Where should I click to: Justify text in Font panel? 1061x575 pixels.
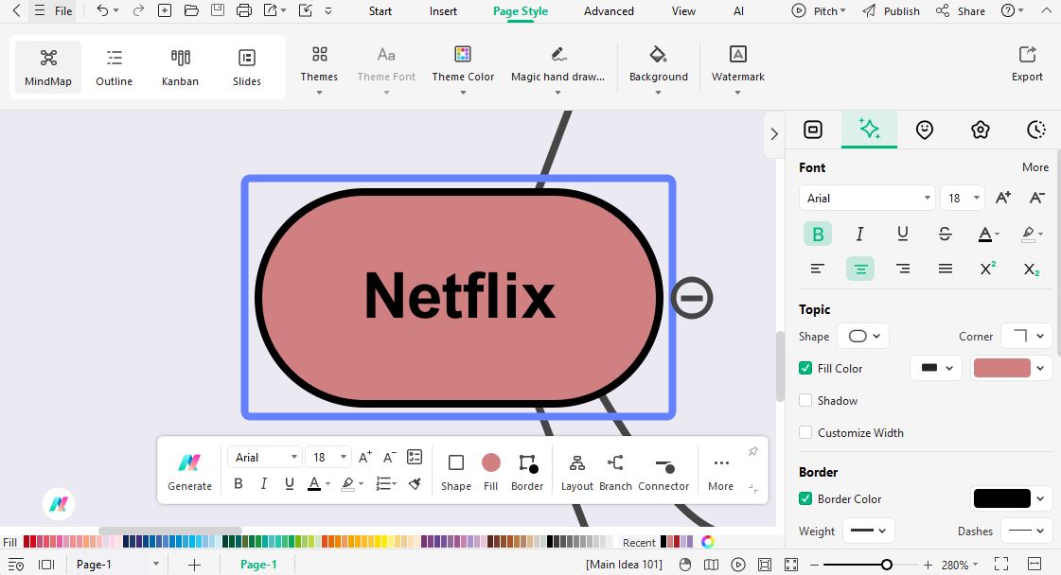pyautogui.click(x=946, y=269)
